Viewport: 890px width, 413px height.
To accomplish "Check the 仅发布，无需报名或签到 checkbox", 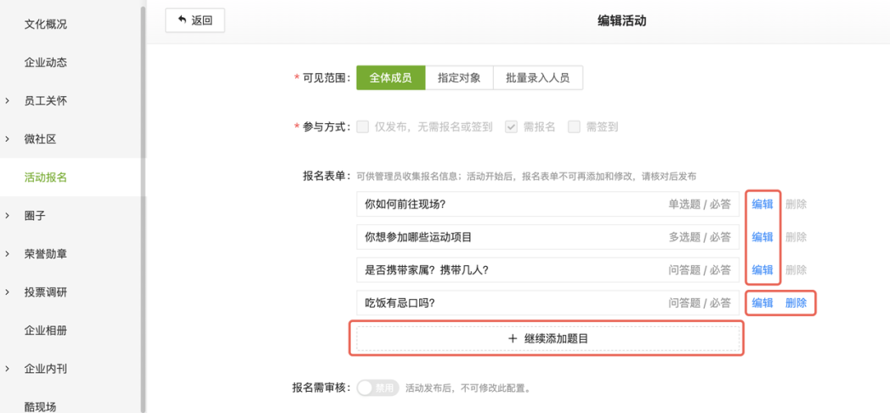I will pyautogui.click(x=363, y=127).
